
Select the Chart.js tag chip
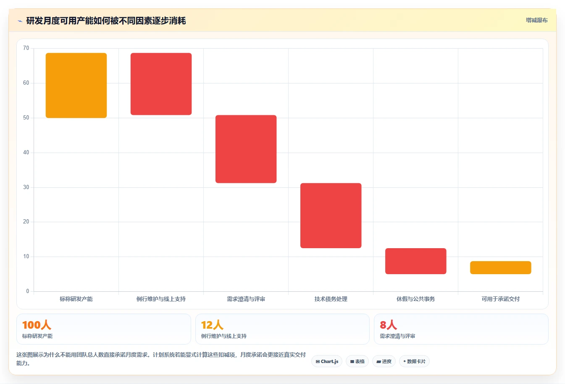click(327, 361)
